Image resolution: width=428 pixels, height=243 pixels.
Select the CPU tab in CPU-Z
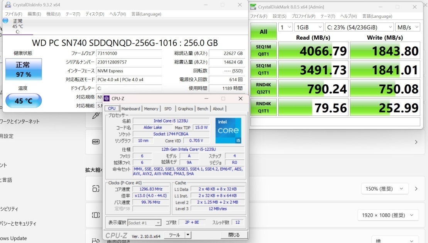112,108
